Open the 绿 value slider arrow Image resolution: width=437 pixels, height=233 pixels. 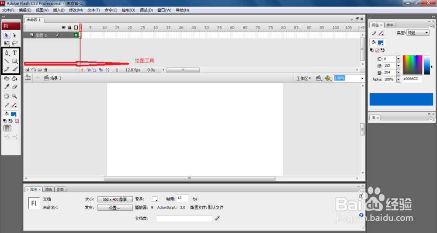pos(398,66)
